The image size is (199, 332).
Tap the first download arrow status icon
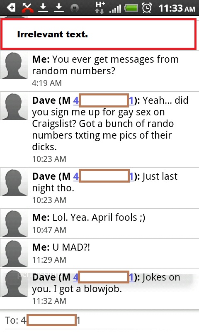point(43,8)
